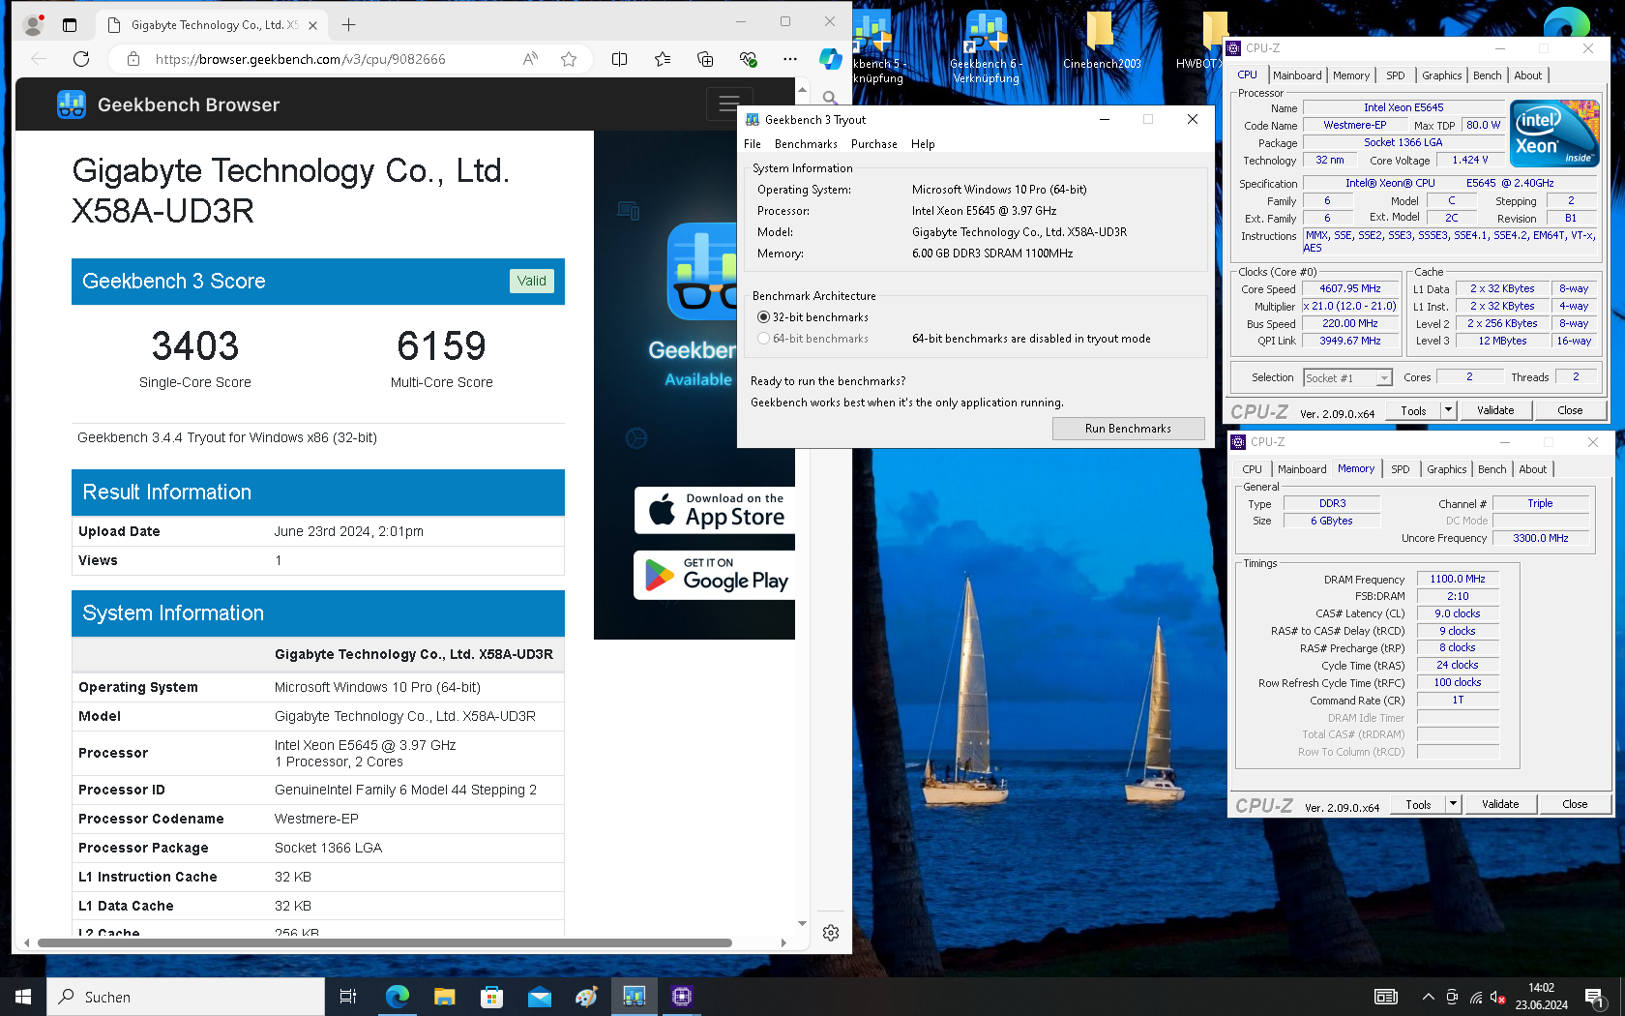This screenshot has width=1625, height=1016.
Task: Open SPD tab in lower CPU-Z
Action: pyautogui.click(x=1400, y=469)
